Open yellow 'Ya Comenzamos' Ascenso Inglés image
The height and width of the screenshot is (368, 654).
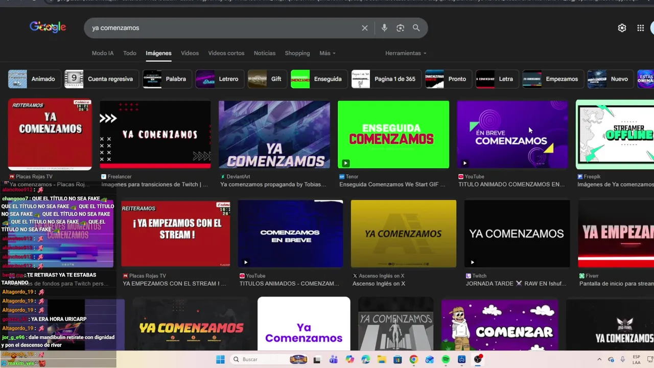pyautogui.click(x=404, y=234)
